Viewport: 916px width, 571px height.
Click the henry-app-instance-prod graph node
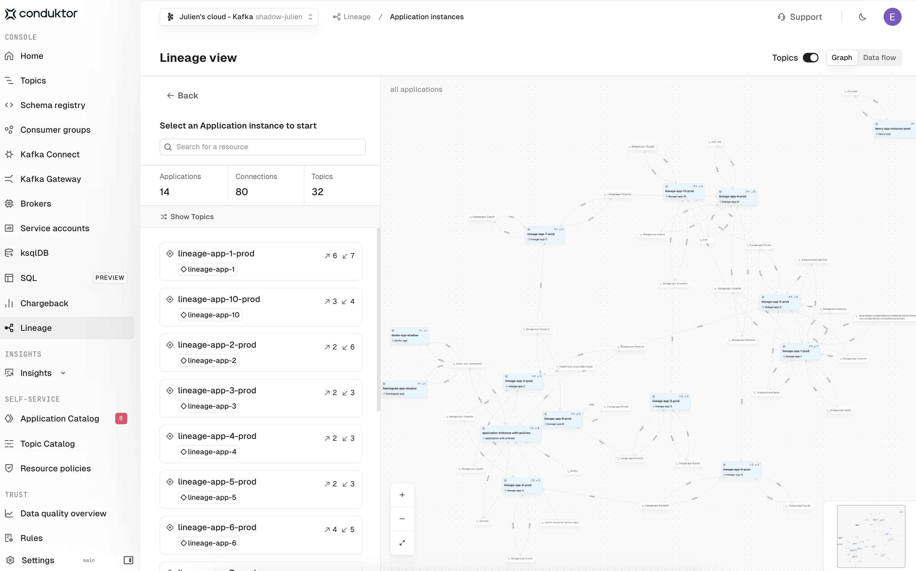pos(894,129)
